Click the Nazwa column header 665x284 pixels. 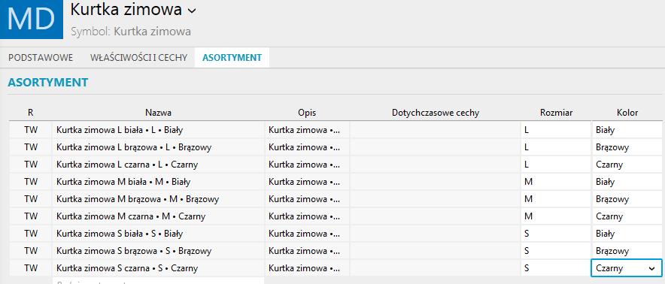coord(158,113)
